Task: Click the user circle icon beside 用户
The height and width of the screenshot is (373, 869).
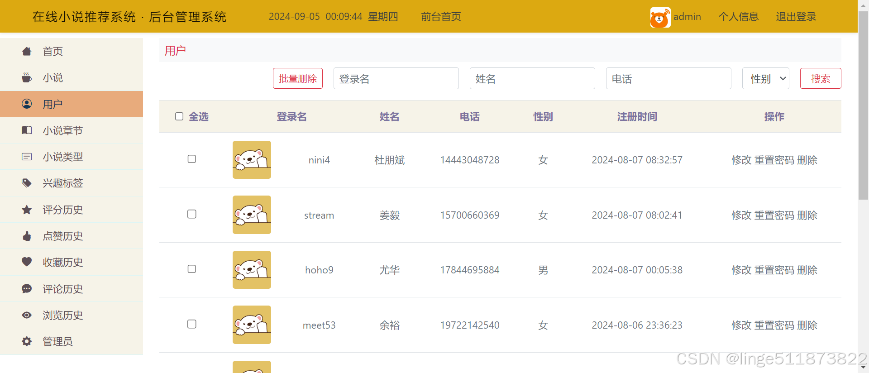Action: [x=27, y=104]
